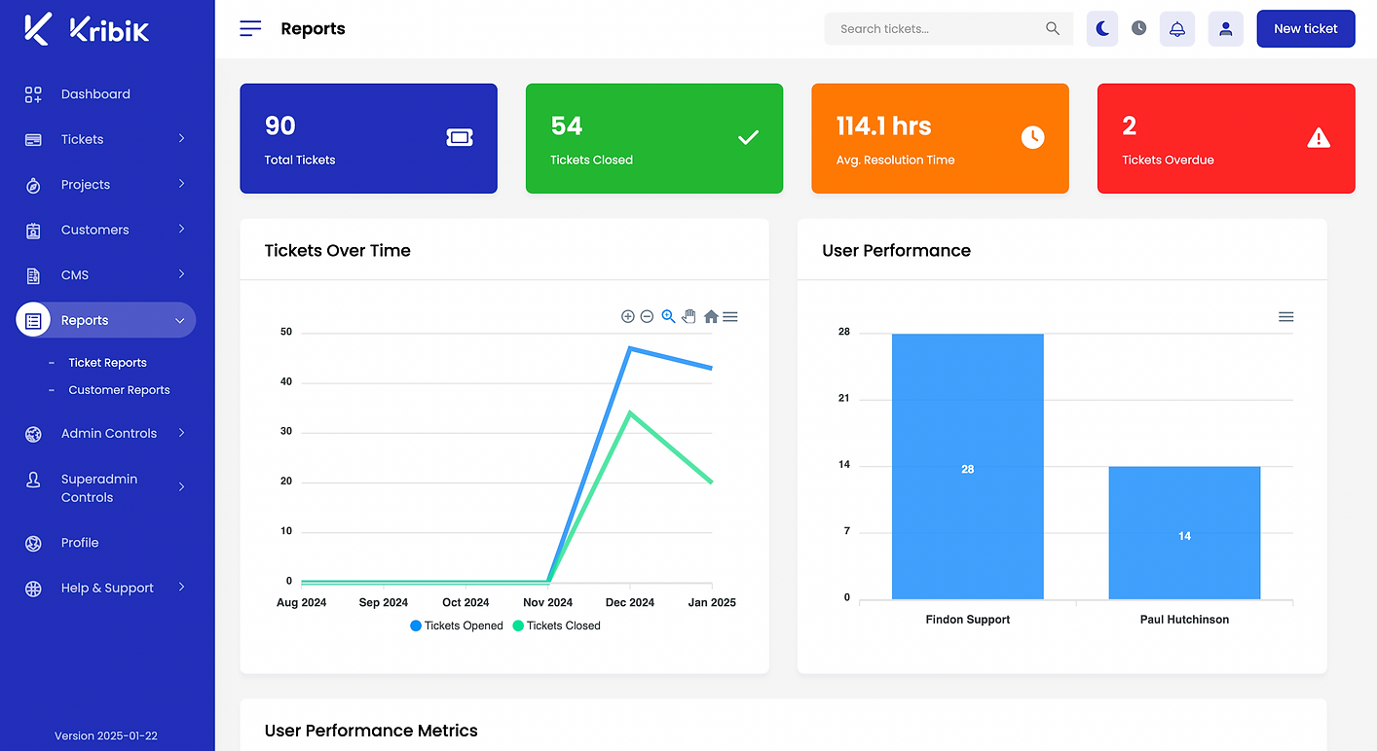Open the user account icon
The image size is (1377, 751).
[x=1226, y=29]
